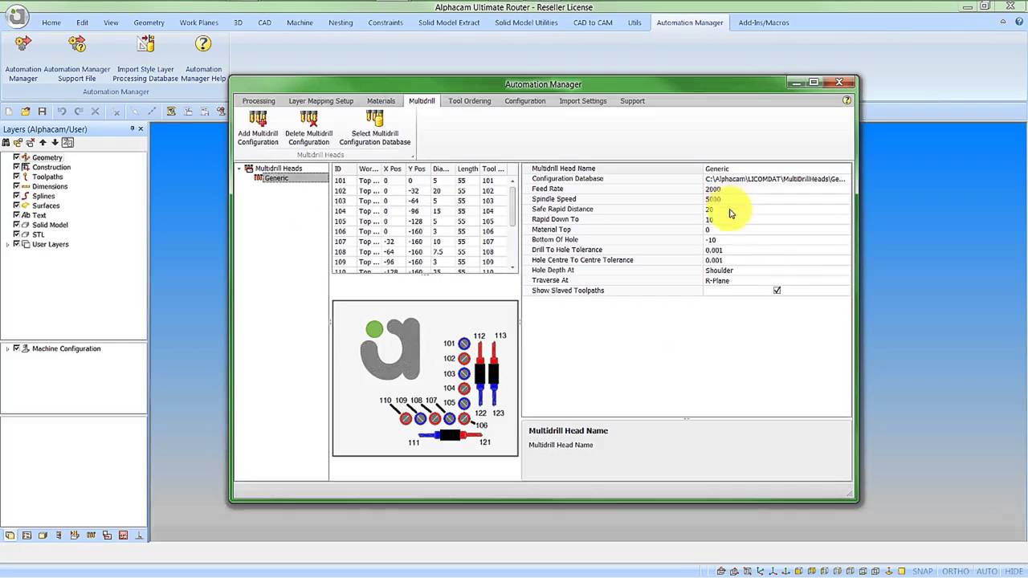This screenshot has width=1028, height=578.
Task: Click drill 101 in the multidrill head diagram
Action: pos(463,344)
